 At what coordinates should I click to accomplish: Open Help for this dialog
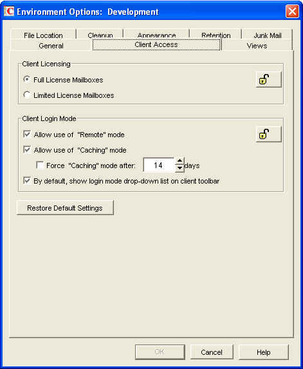(x=264, y=352)
